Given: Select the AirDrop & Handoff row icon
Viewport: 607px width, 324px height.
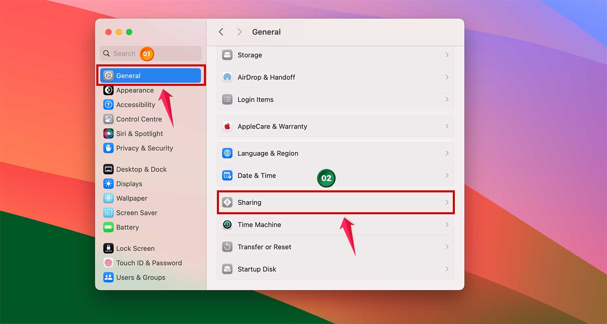Looking at the screenshot, I should (x=227, y=77).
